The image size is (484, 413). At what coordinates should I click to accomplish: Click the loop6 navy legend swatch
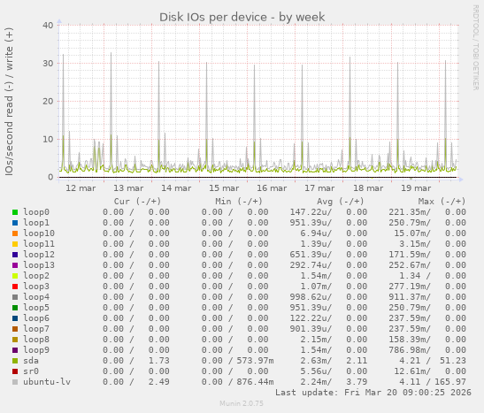point(15,318)
